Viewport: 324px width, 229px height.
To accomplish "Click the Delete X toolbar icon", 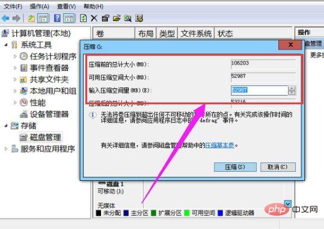I will pyautogui.click(x=94, y=19).
